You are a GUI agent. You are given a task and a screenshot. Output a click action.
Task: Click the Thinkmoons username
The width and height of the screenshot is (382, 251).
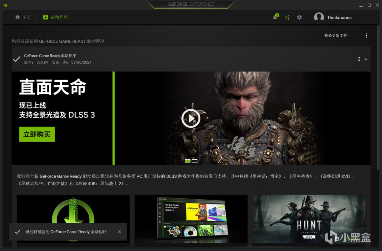(x=339, y=18)
